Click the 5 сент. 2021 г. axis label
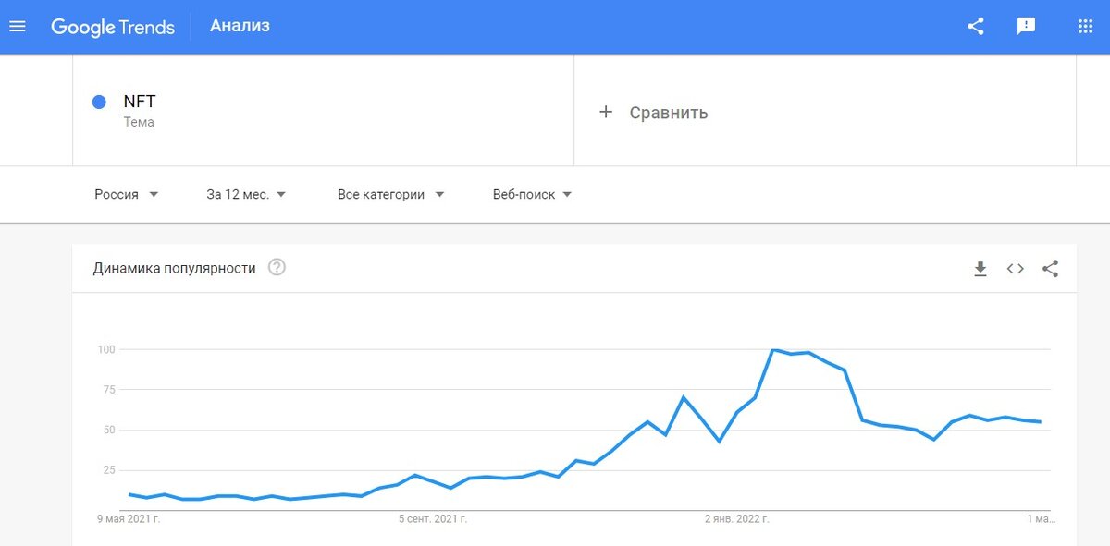1110x546 pixels. (x=433, y=519)
